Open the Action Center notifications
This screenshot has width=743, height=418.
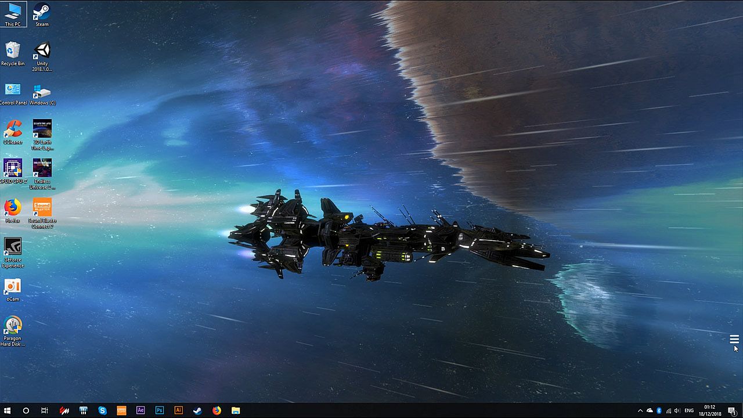(x=732, y=410)
